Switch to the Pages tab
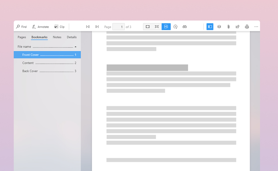This screenshot has height=171, width=278. pyautogui.click(x=22, y=37)
